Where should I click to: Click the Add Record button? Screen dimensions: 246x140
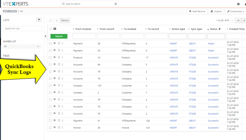coord(197,12)
